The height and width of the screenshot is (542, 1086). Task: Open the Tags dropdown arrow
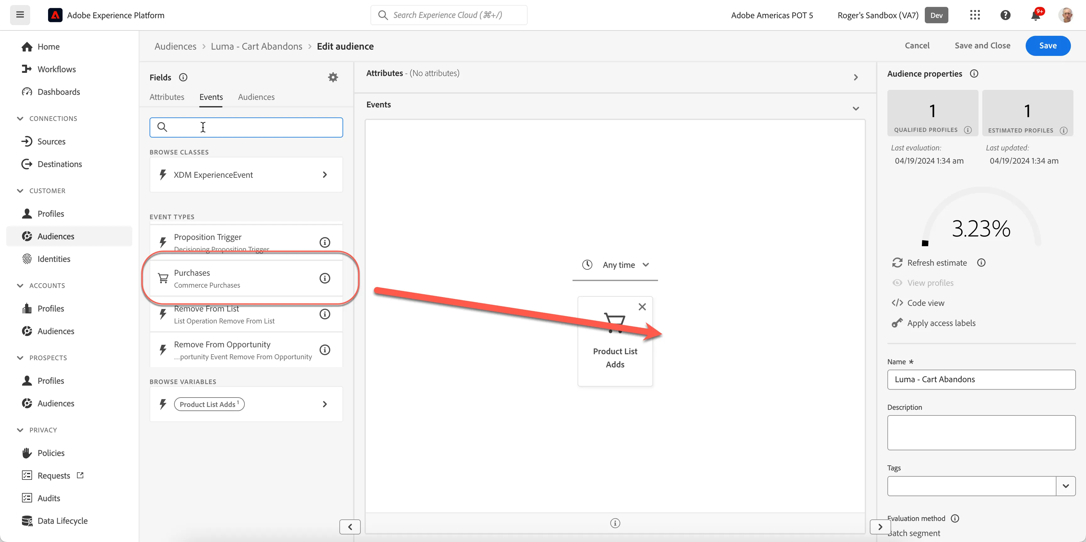tap(1065, 486)
